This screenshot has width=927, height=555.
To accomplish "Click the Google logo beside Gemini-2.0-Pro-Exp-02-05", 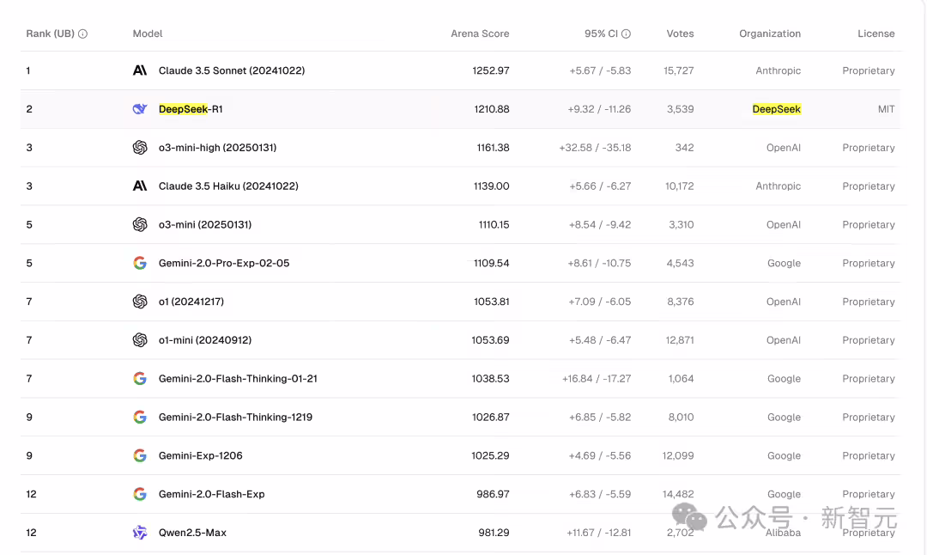I will click(140, 263).
